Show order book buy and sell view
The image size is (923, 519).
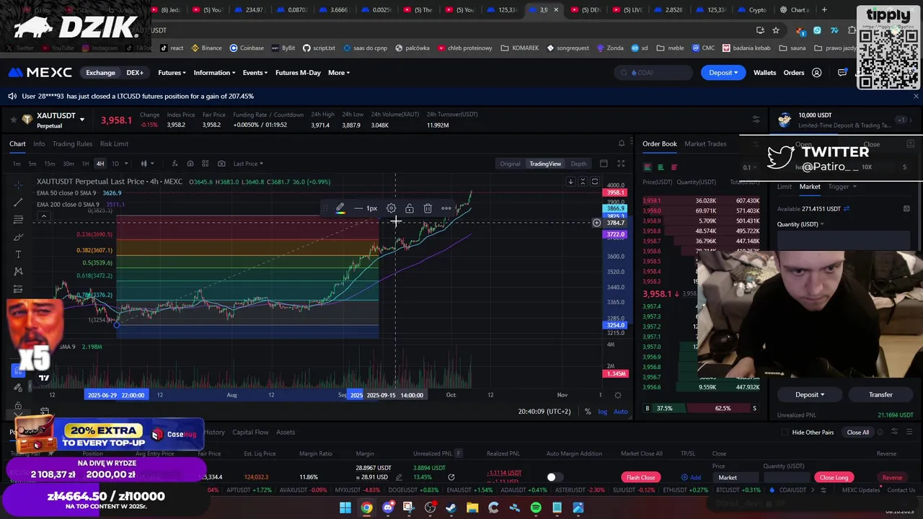coord(648,167)
